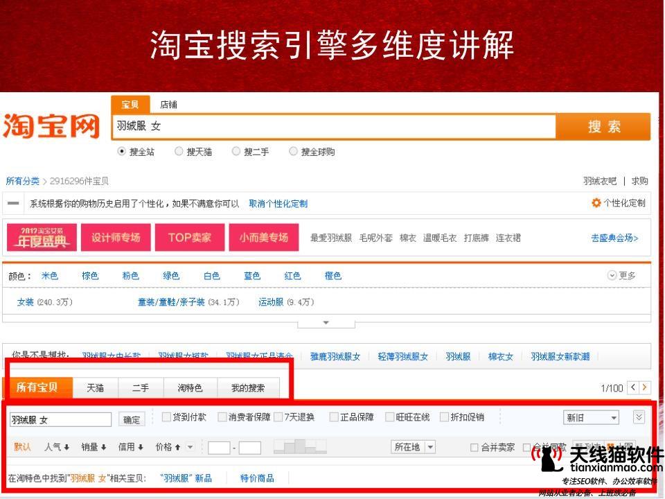Click the maximum price input box
The height and width of the screenshot is (499, 665).
[250, 448]
